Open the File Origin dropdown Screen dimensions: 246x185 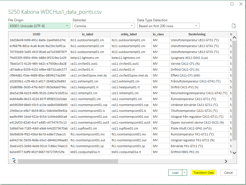coord(39,26)
